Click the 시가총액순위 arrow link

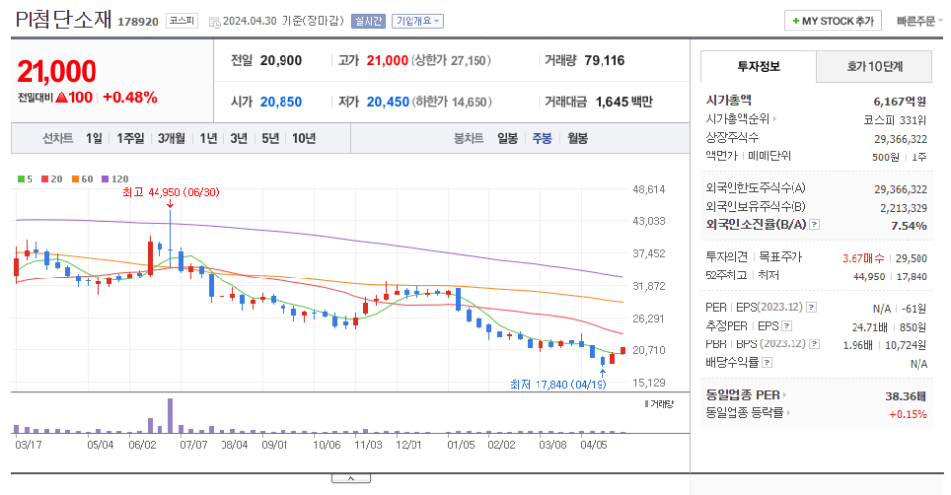point(740,119)
